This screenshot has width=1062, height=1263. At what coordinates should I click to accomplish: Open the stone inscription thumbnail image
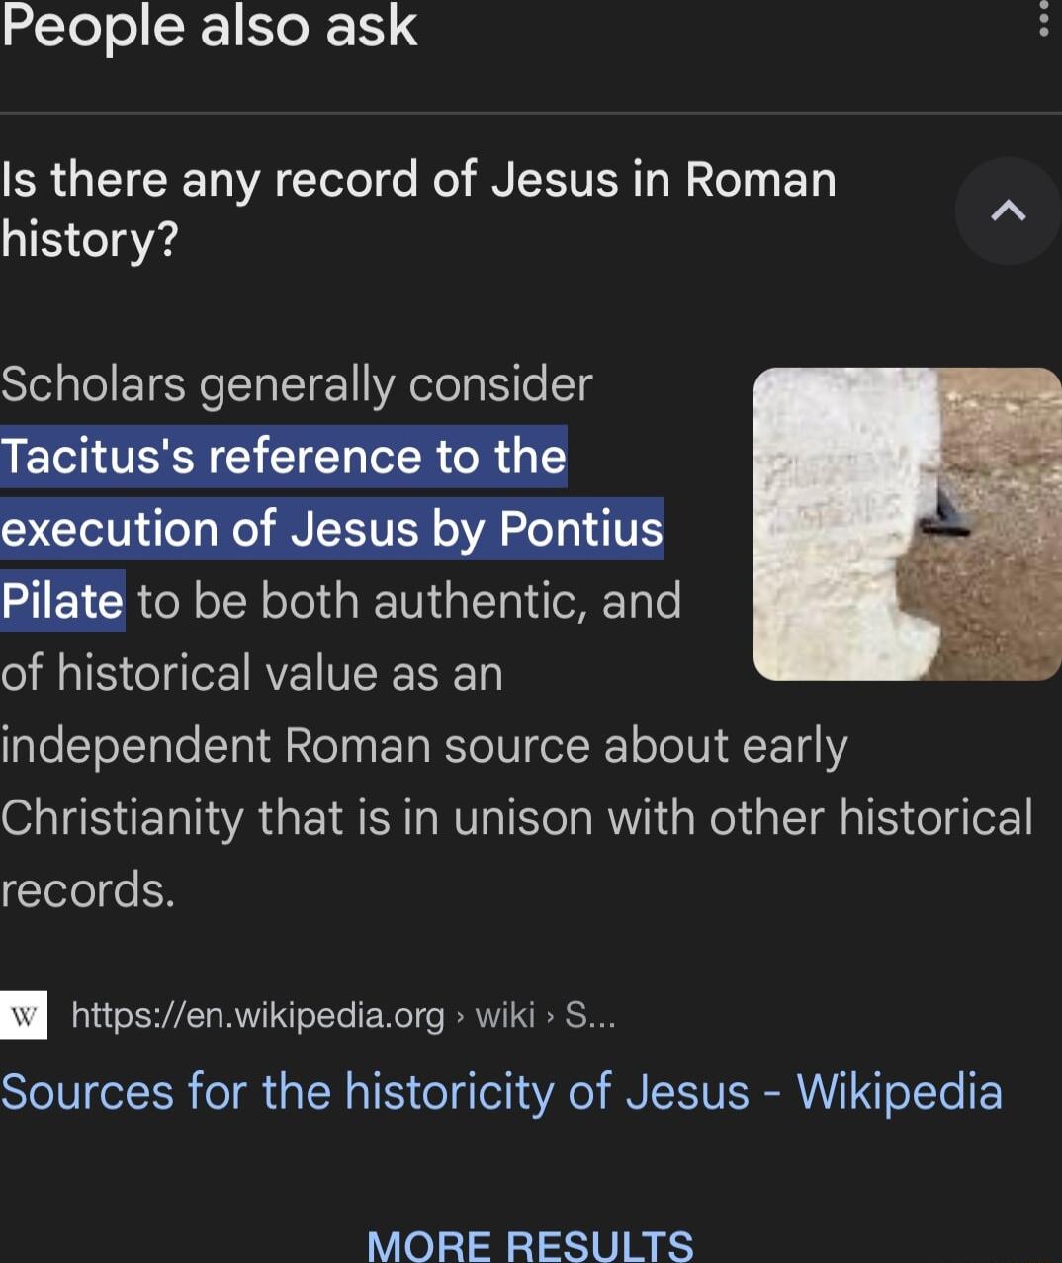coord(907,524)
